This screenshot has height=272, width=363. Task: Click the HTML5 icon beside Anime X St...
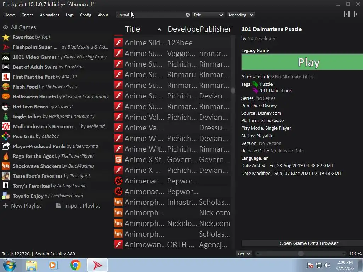(118, 160)
